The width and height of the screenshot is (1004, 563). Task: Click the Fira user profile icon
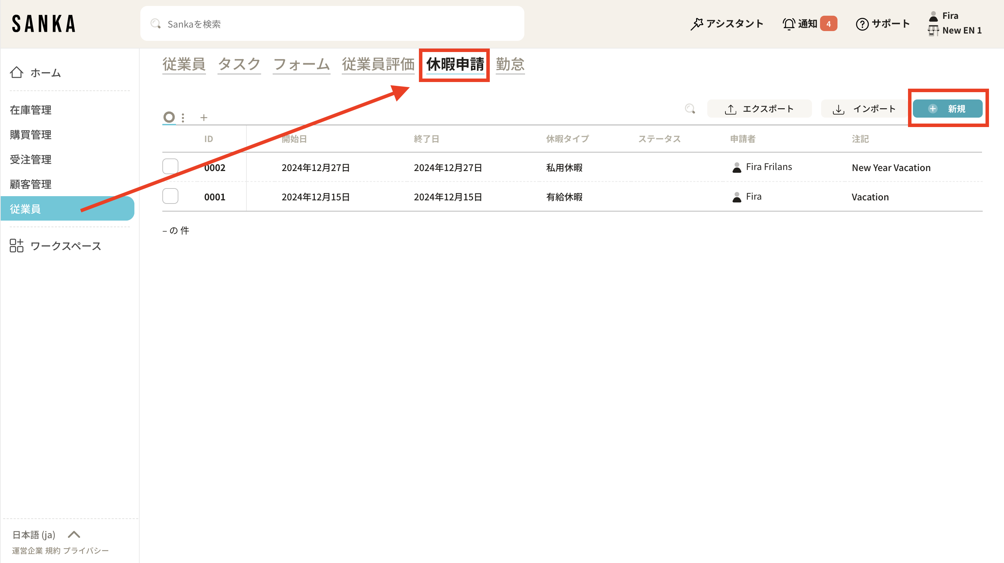click(x=933, y=16)
